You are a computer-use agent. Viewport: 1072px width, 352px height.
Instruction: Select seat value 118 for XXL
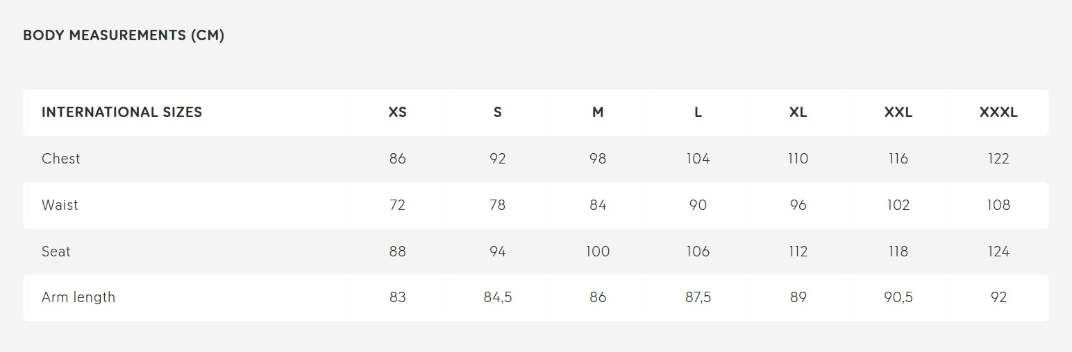(x=898, y=252)
